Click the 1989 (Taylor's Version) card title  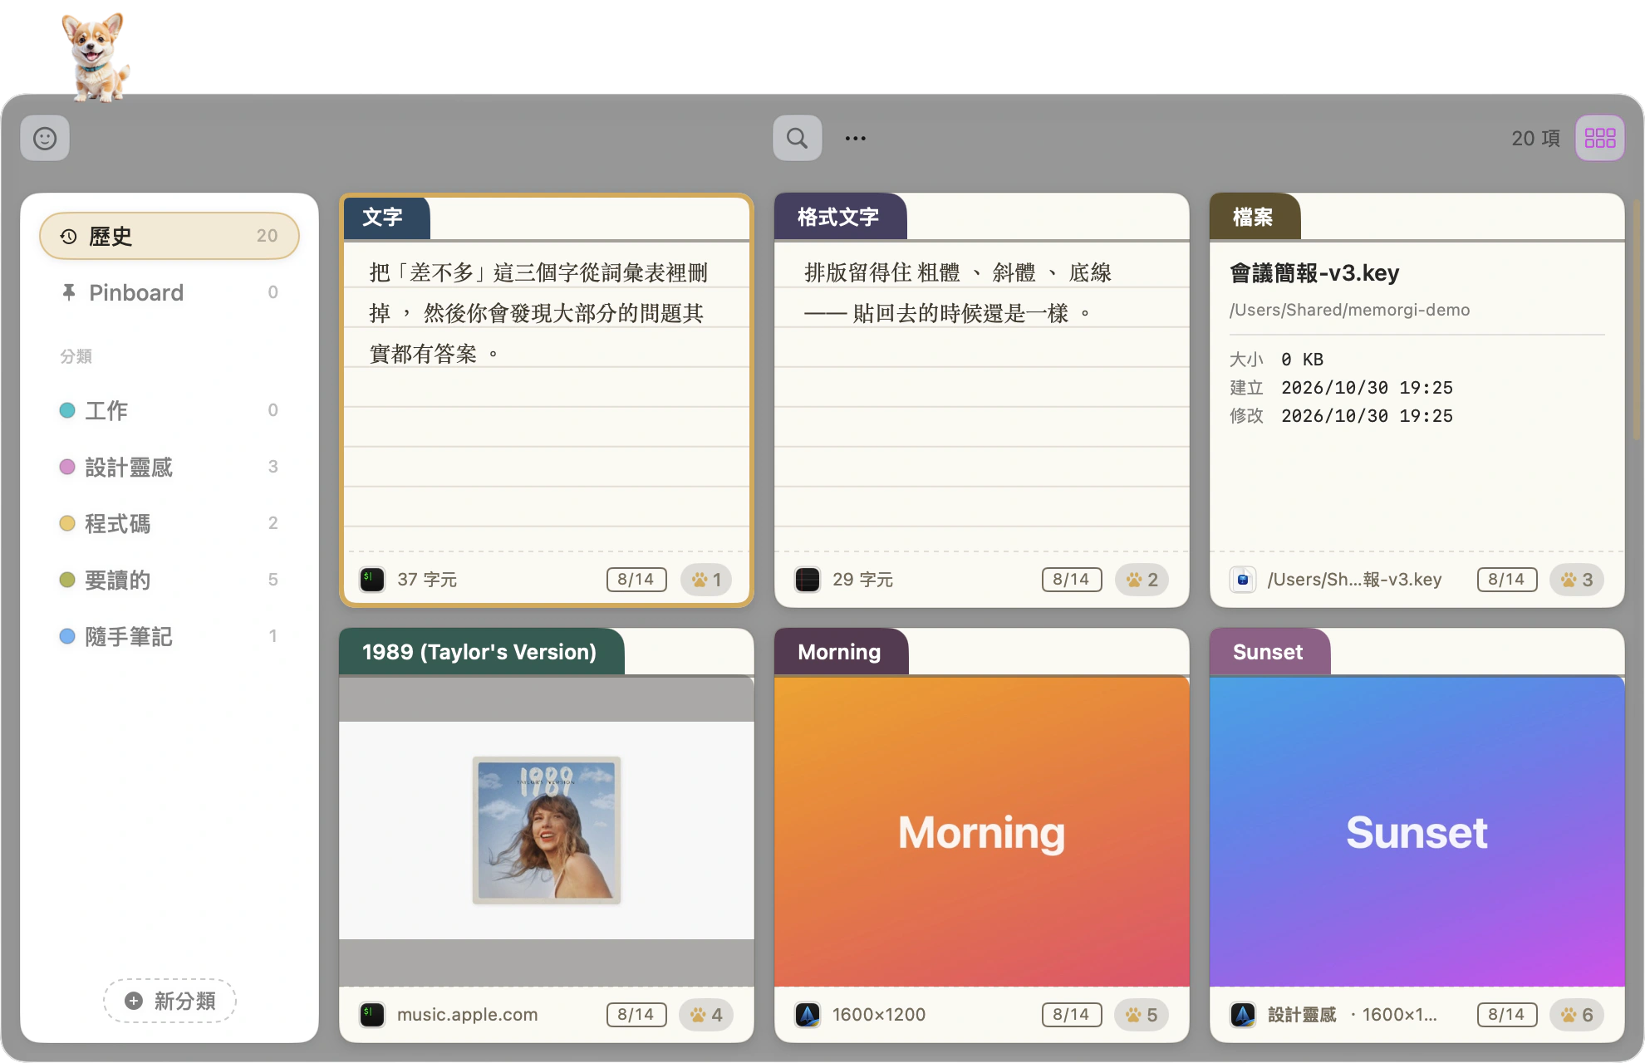pyautogui.click(x=479, y=652)
